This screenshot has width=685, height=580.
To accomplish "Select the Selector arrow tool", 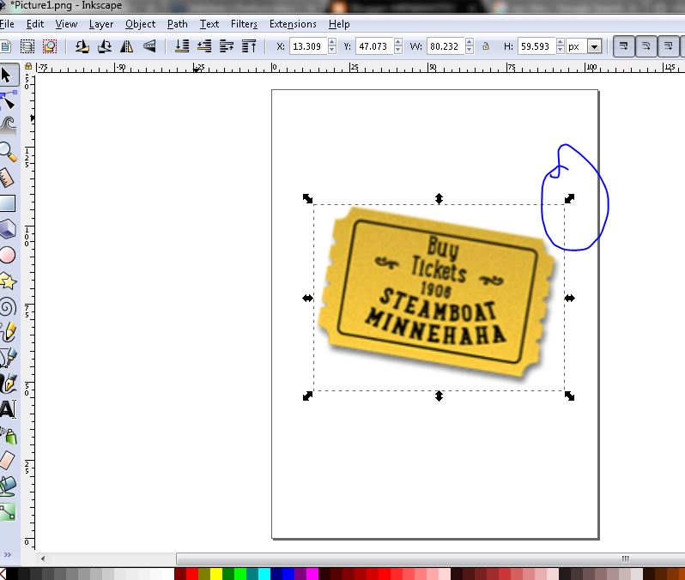I will [8, 75].
